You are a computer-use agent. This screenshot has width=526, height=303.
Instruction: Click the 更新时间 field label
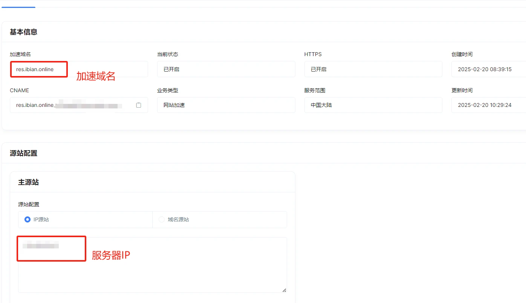pos(462,90)
